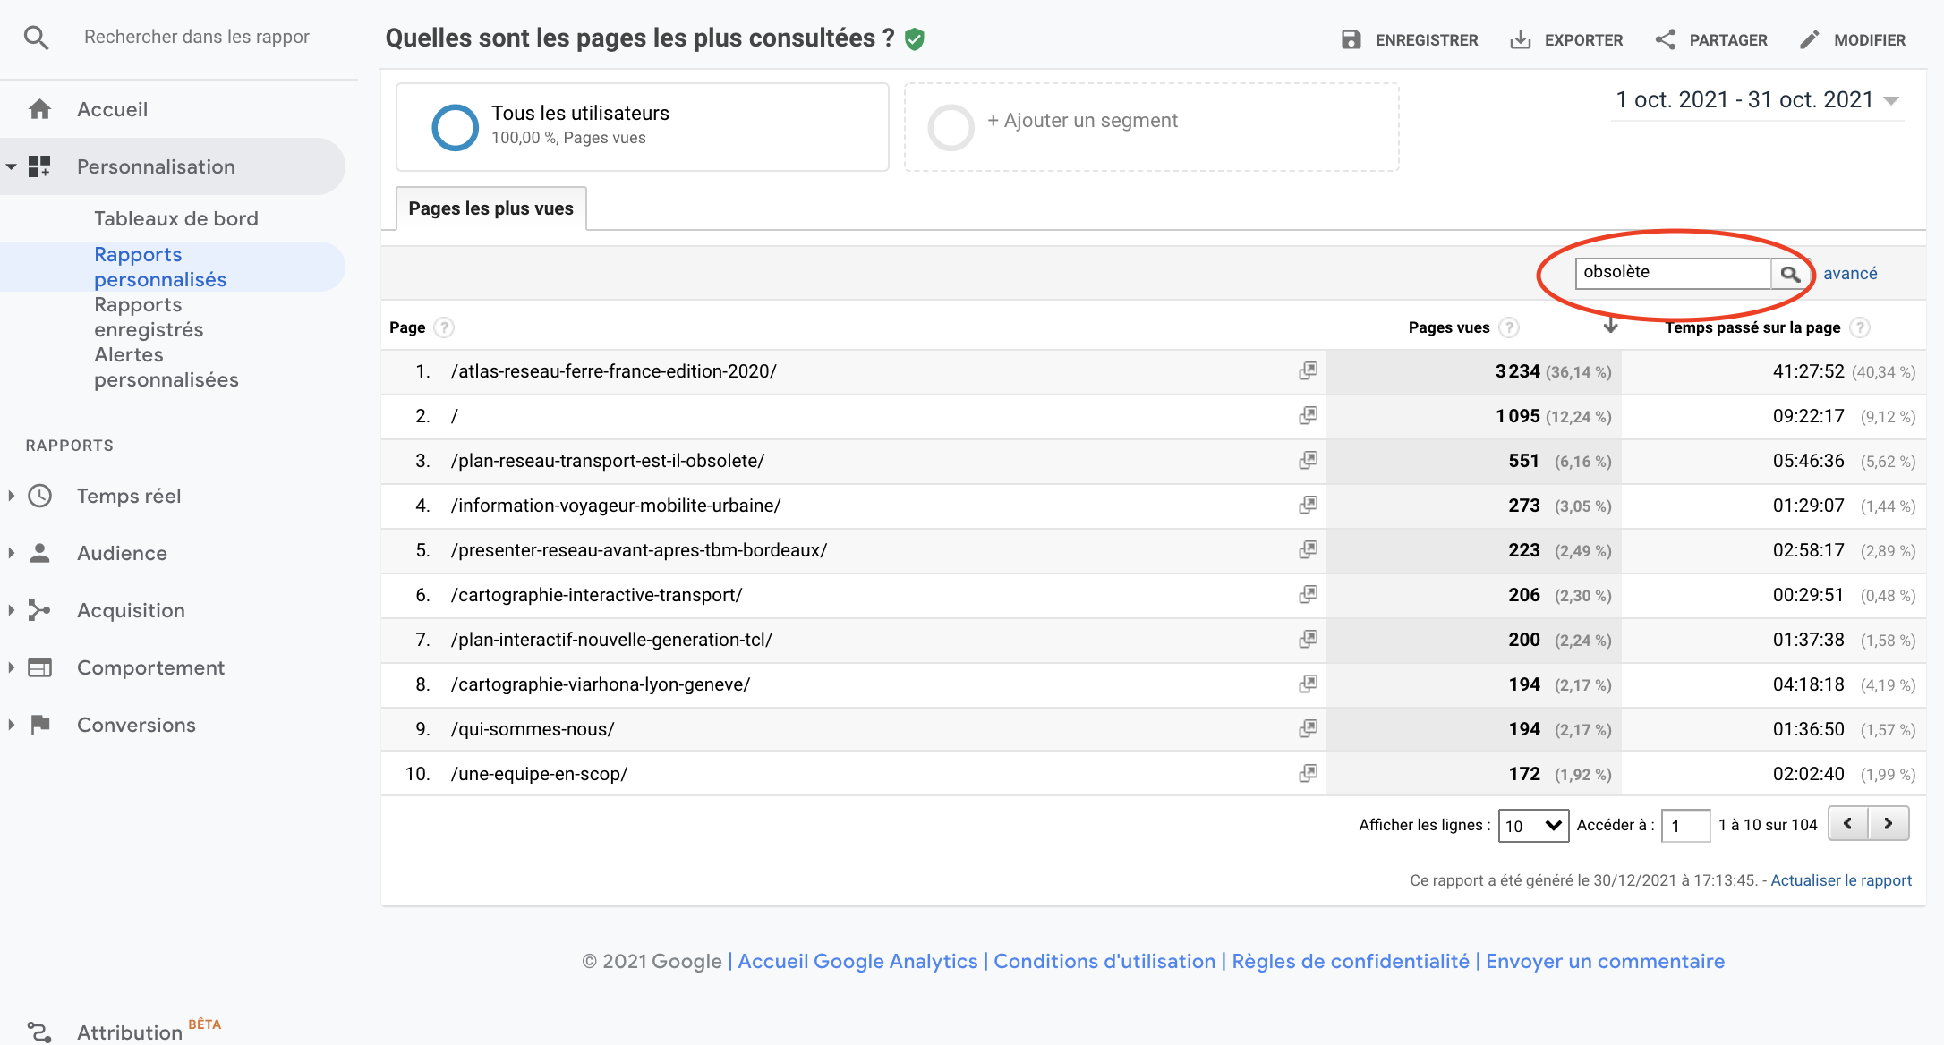This screenshot has width=1944, height=1045.
Task: Click the Exporter download icon
Action: click(1520, 39)
